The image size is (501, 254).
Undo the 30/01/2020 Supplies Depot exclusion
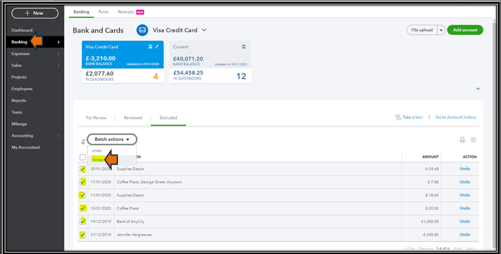pos(465,169)
